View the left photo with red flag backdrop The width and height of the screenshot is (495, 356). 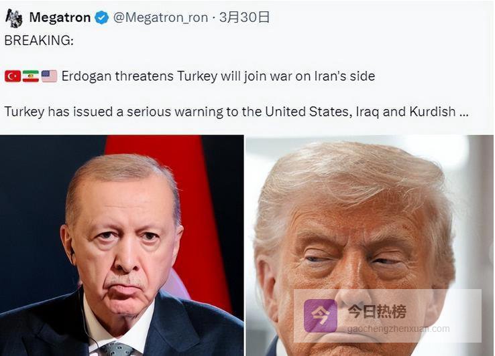122,246
